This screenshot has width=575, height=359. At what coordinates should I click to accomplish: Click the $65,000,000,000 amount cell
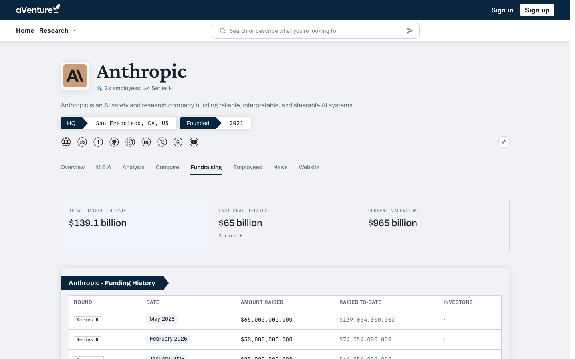(x=267, y=320)
